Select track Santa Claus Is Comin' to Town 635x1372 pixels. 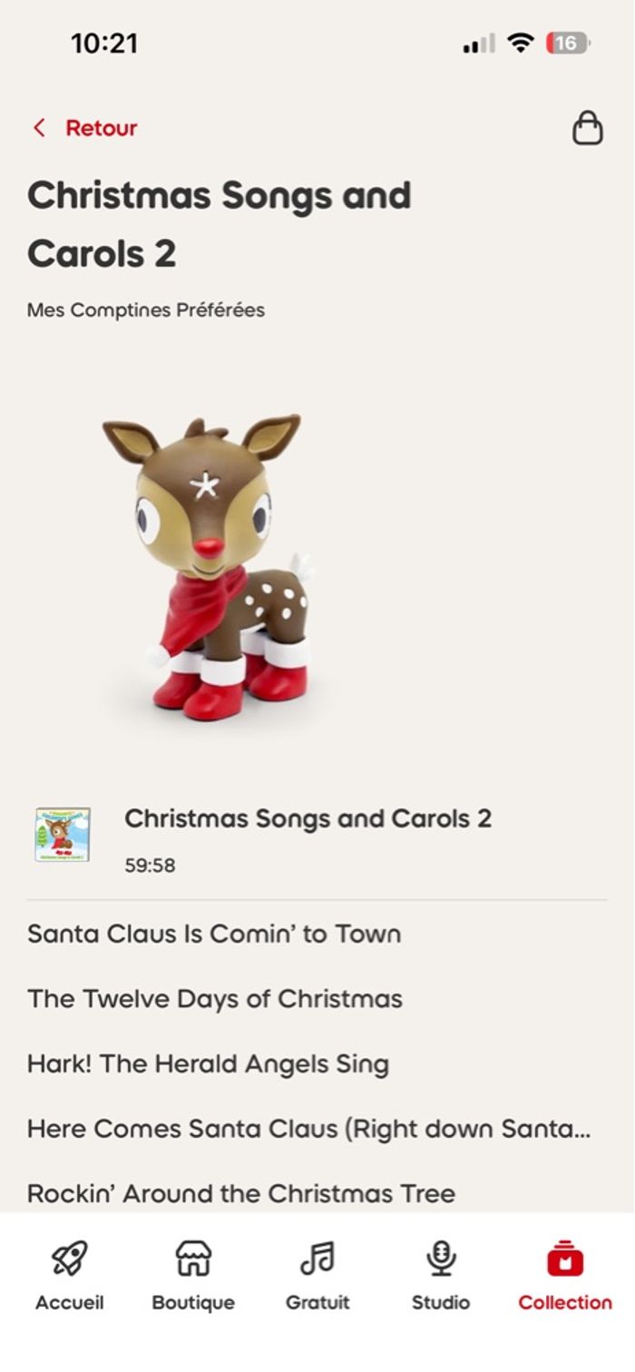[214, 934]
